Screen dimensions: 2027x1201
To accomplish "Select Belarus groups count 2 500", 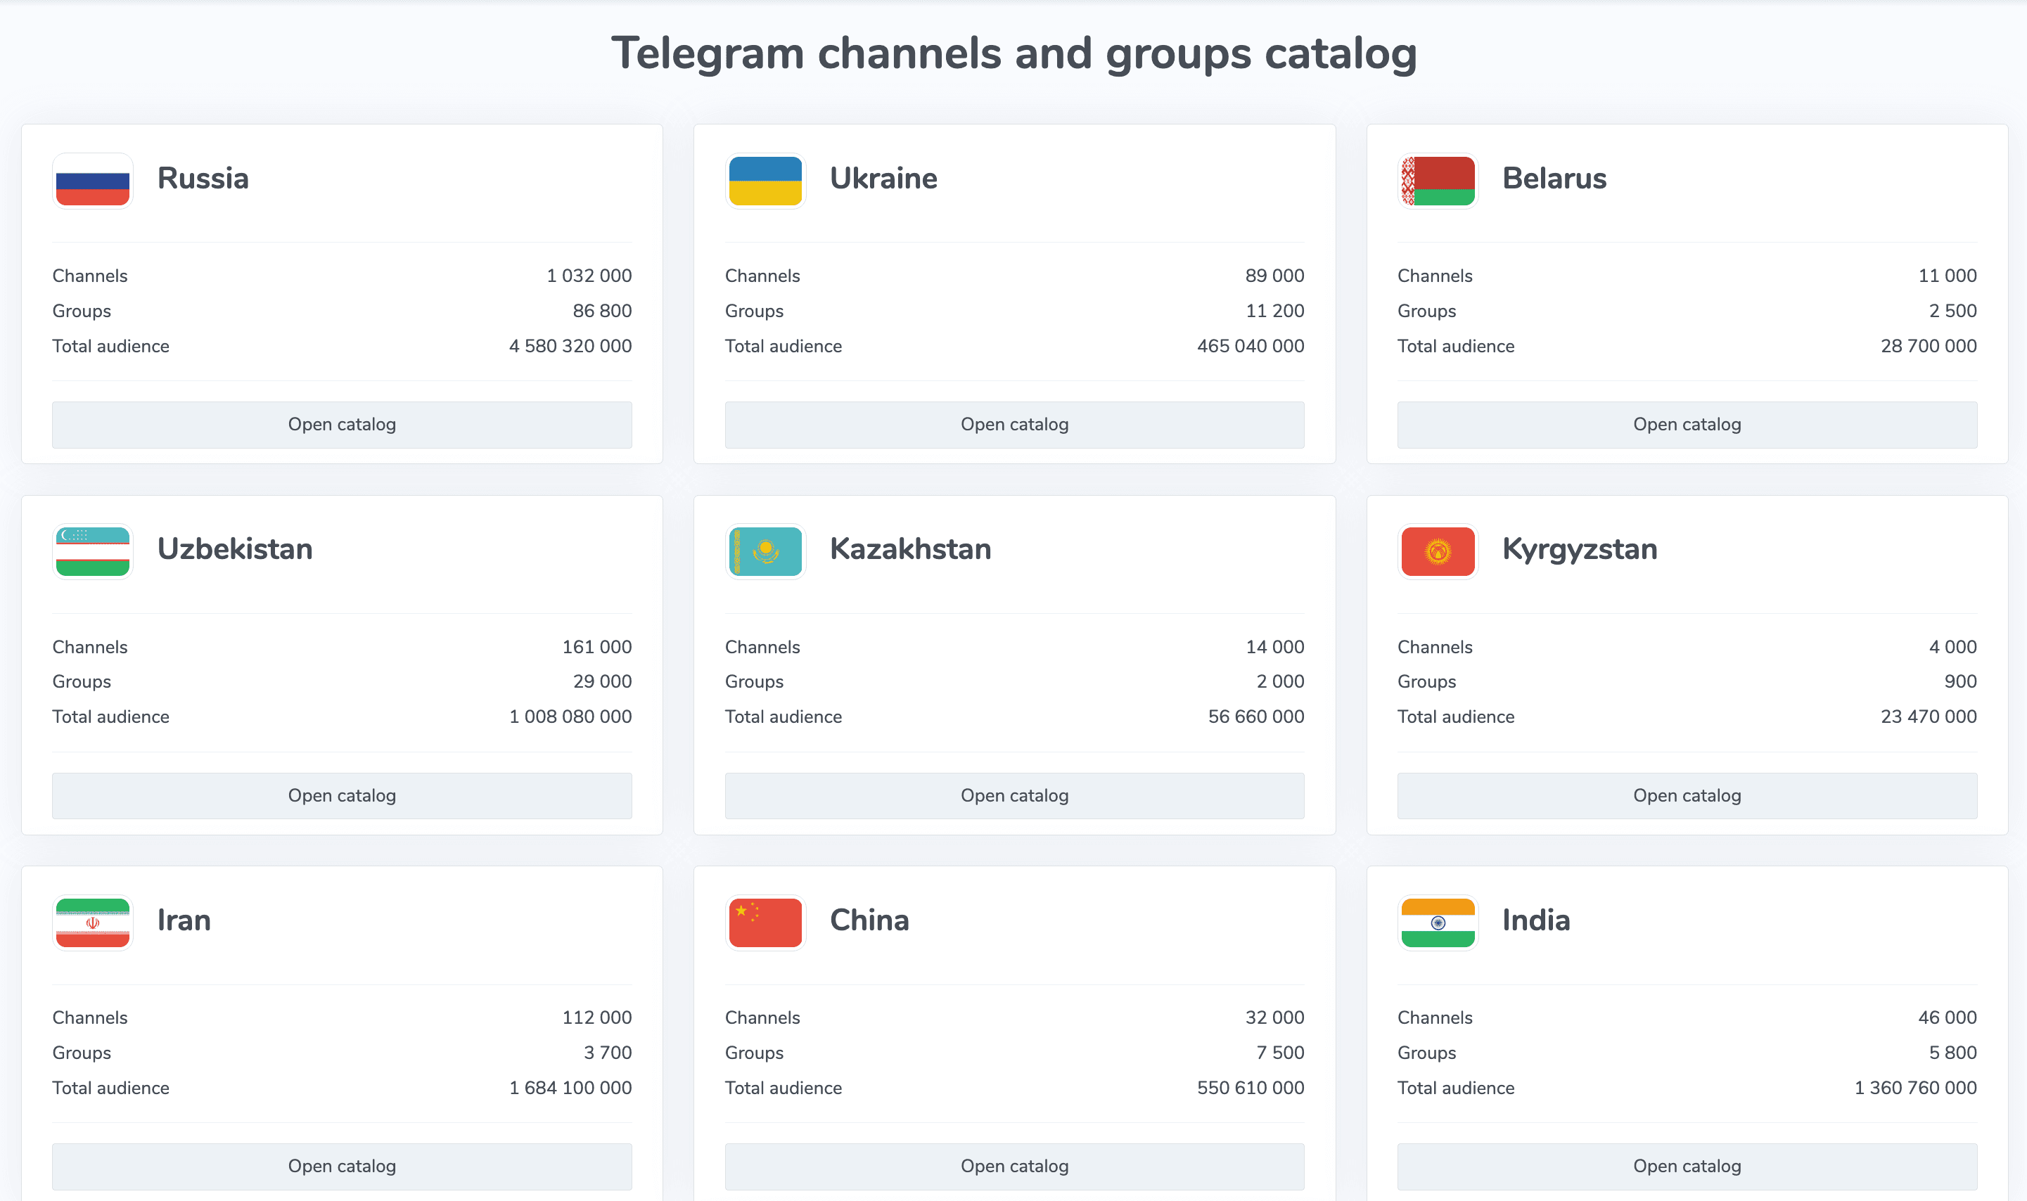I will [x=1952, y=311].
